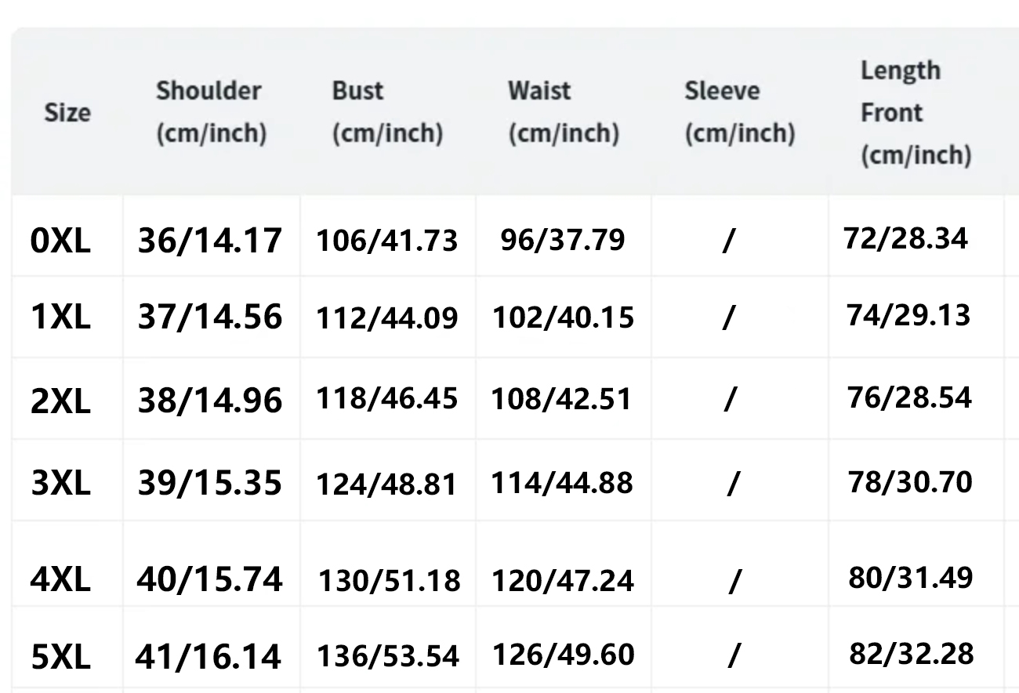The width and height of the screenshot is (1019, 693).
Task: Click the 0XL size row label
Action: (60, 240)
